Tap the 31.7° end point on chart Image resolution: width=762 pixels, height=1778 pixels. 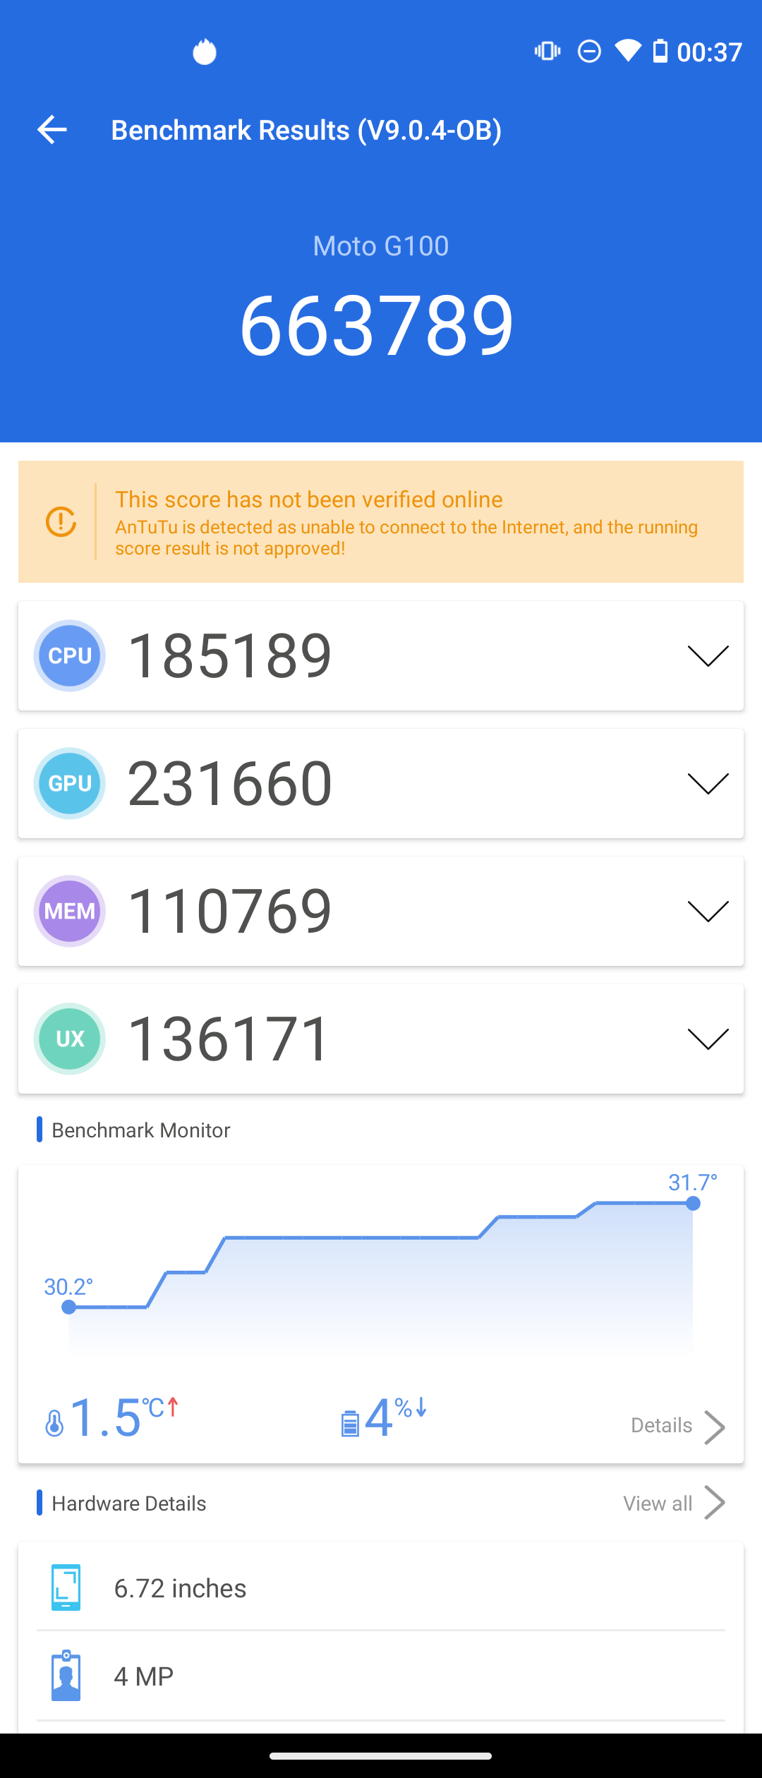coord(693,1203)
